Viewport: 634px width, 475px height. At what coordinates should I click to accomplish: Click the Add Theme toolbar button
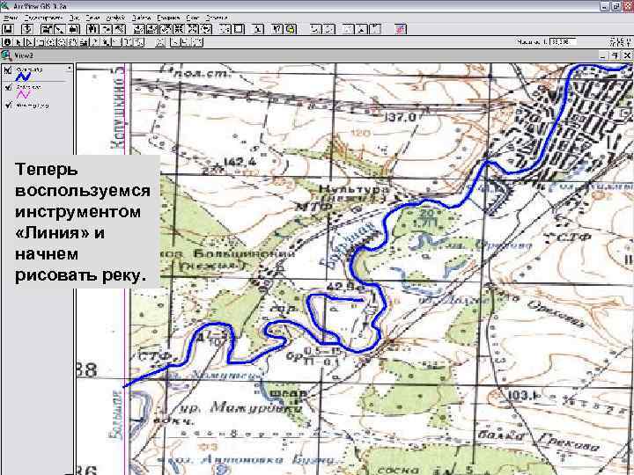27,29
